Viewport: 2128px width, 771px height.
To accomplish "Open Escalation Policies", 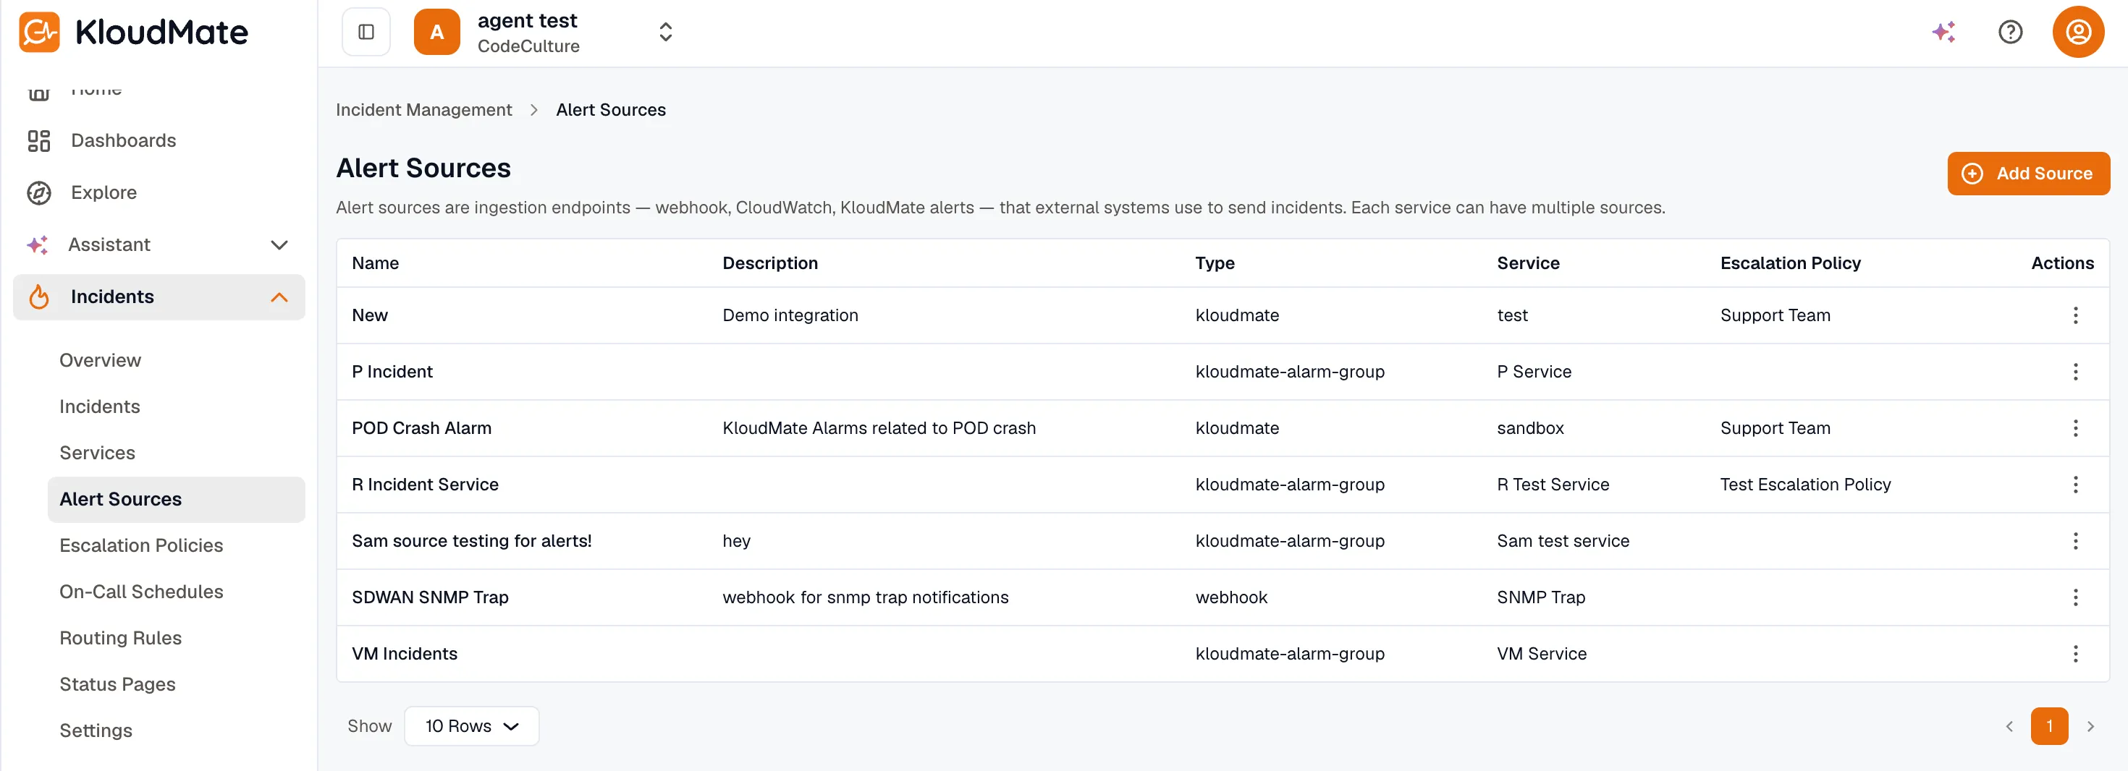I will click(140, 545).
